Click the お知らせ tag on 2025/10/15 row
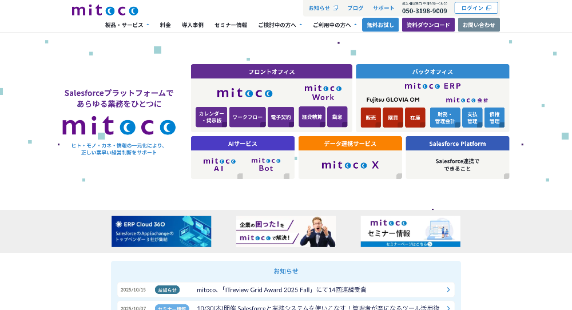 (167, 289)
